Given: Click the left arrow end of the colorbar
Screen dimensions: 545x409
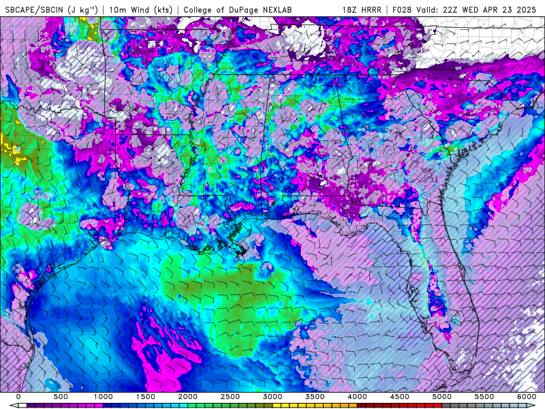Looking at the screenshot, I should 14,406.
